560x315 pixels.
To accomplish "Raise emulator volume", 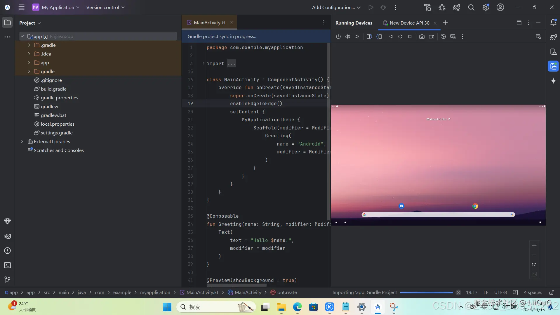I will [347, 37].
